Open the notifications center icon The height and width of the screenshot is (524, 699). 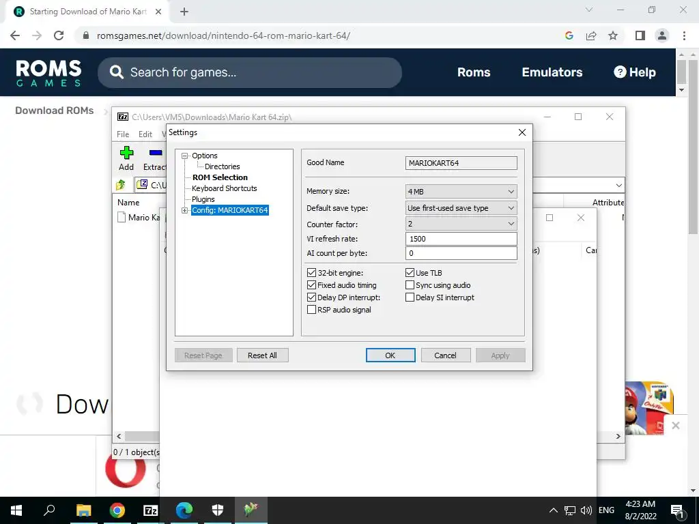pyautogui.click(x=677, y=510)
